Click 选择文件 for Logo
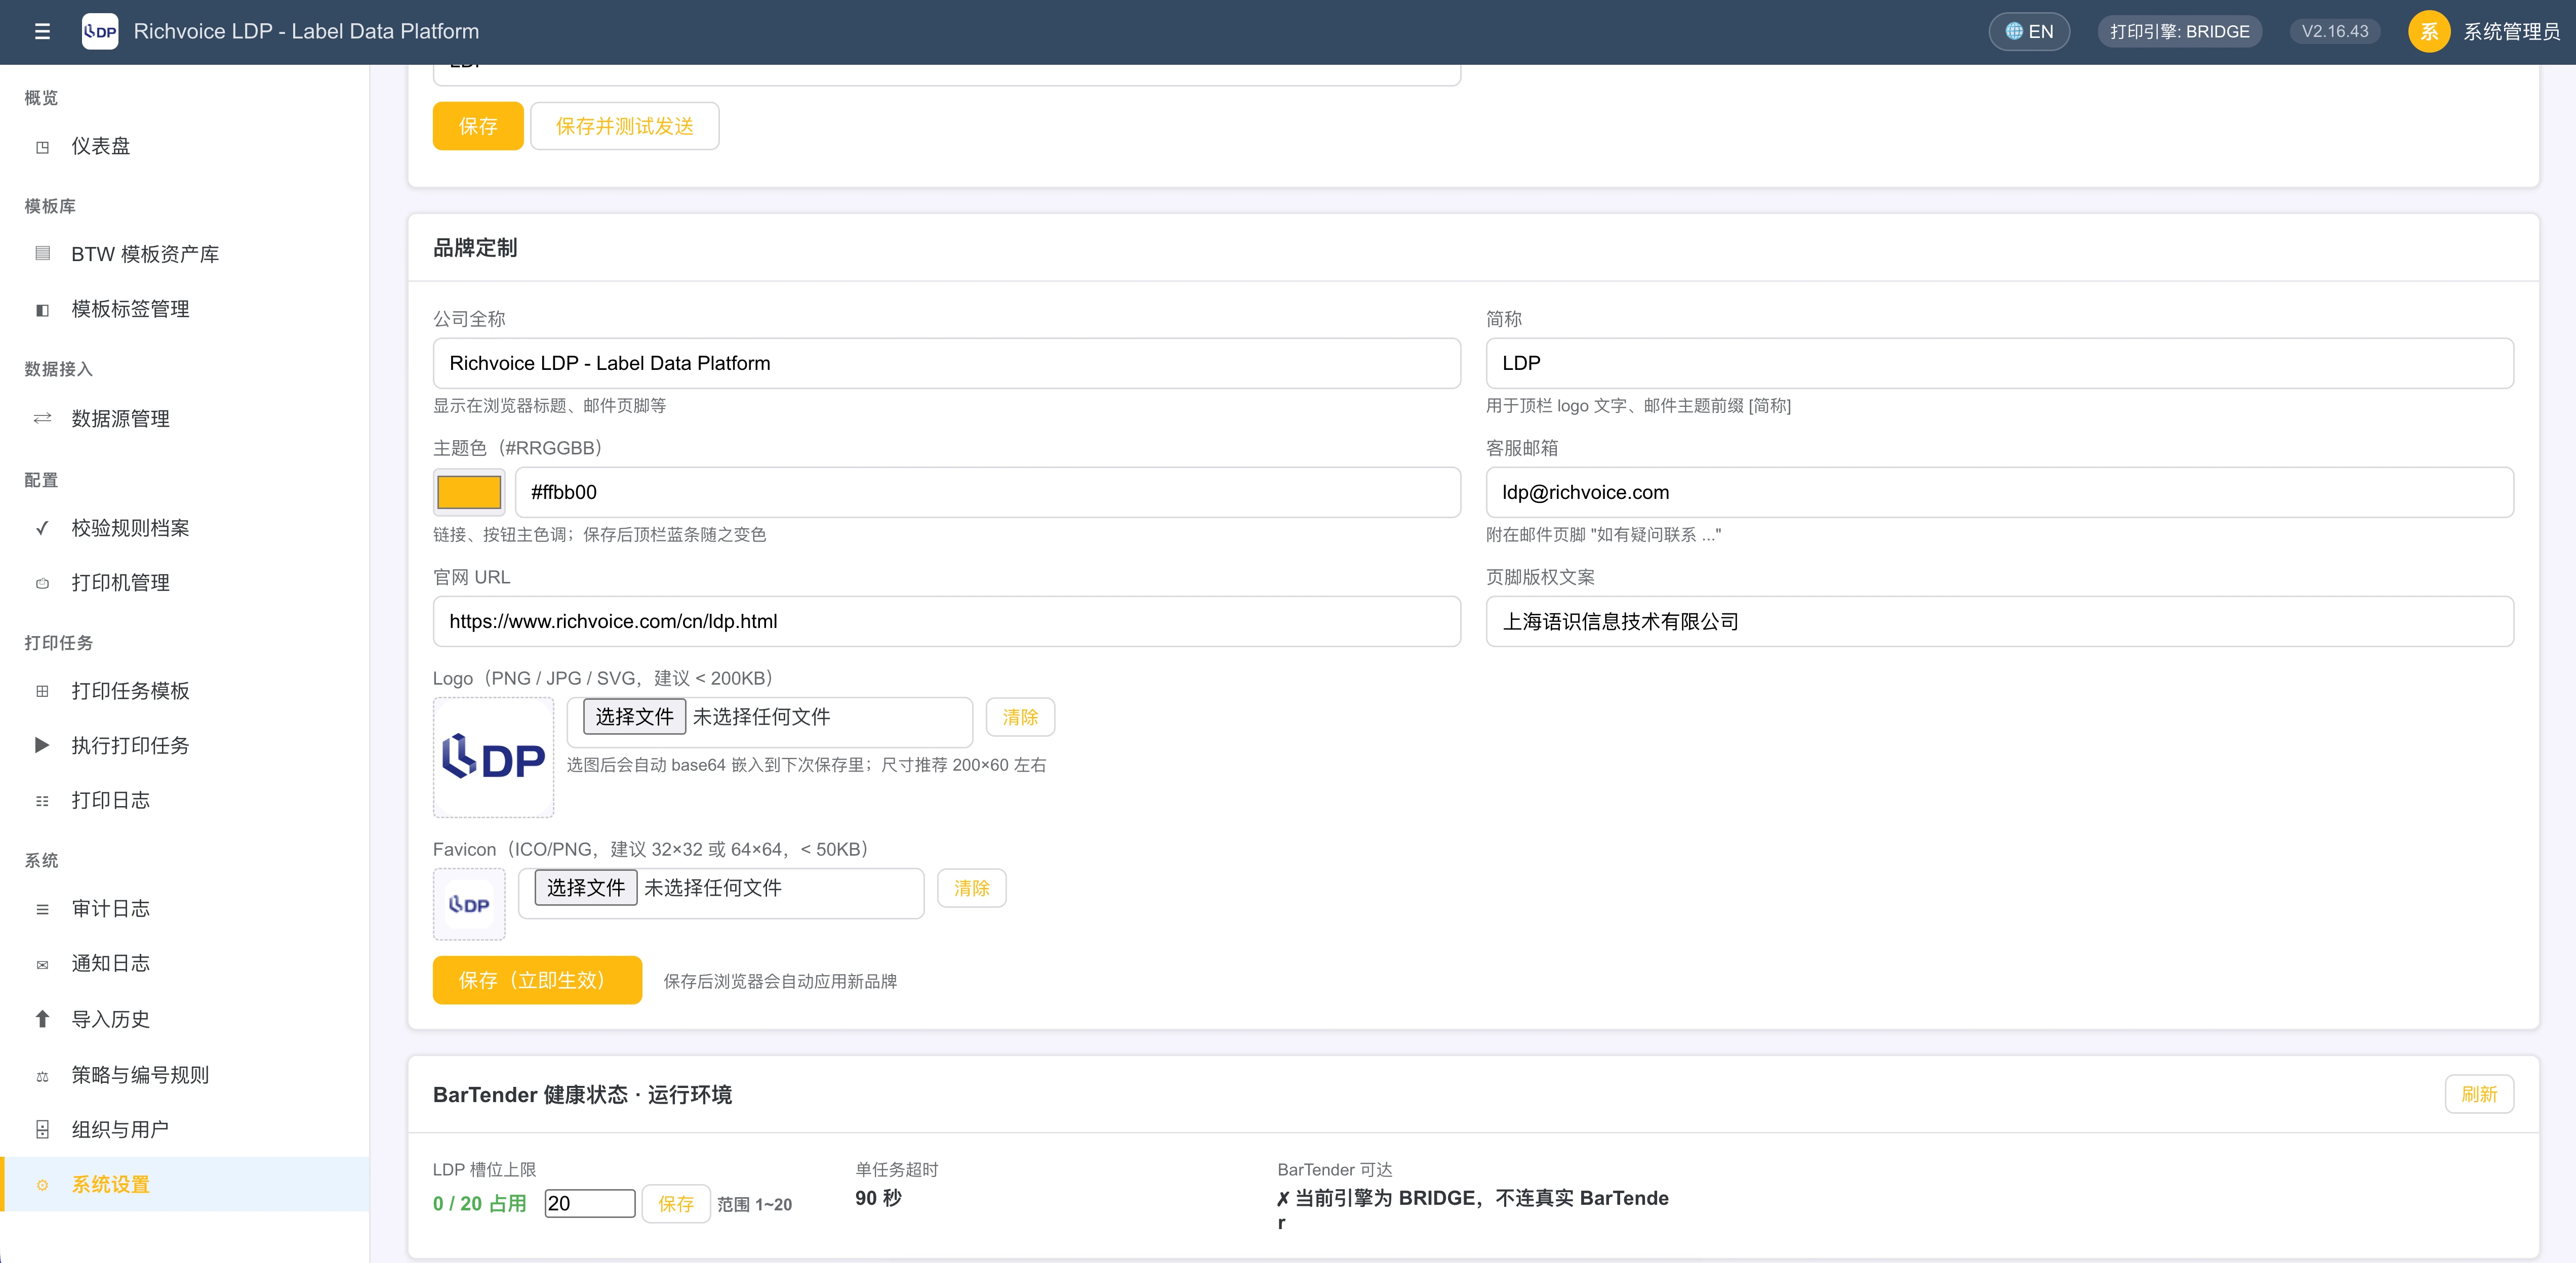 click(634, 717)
